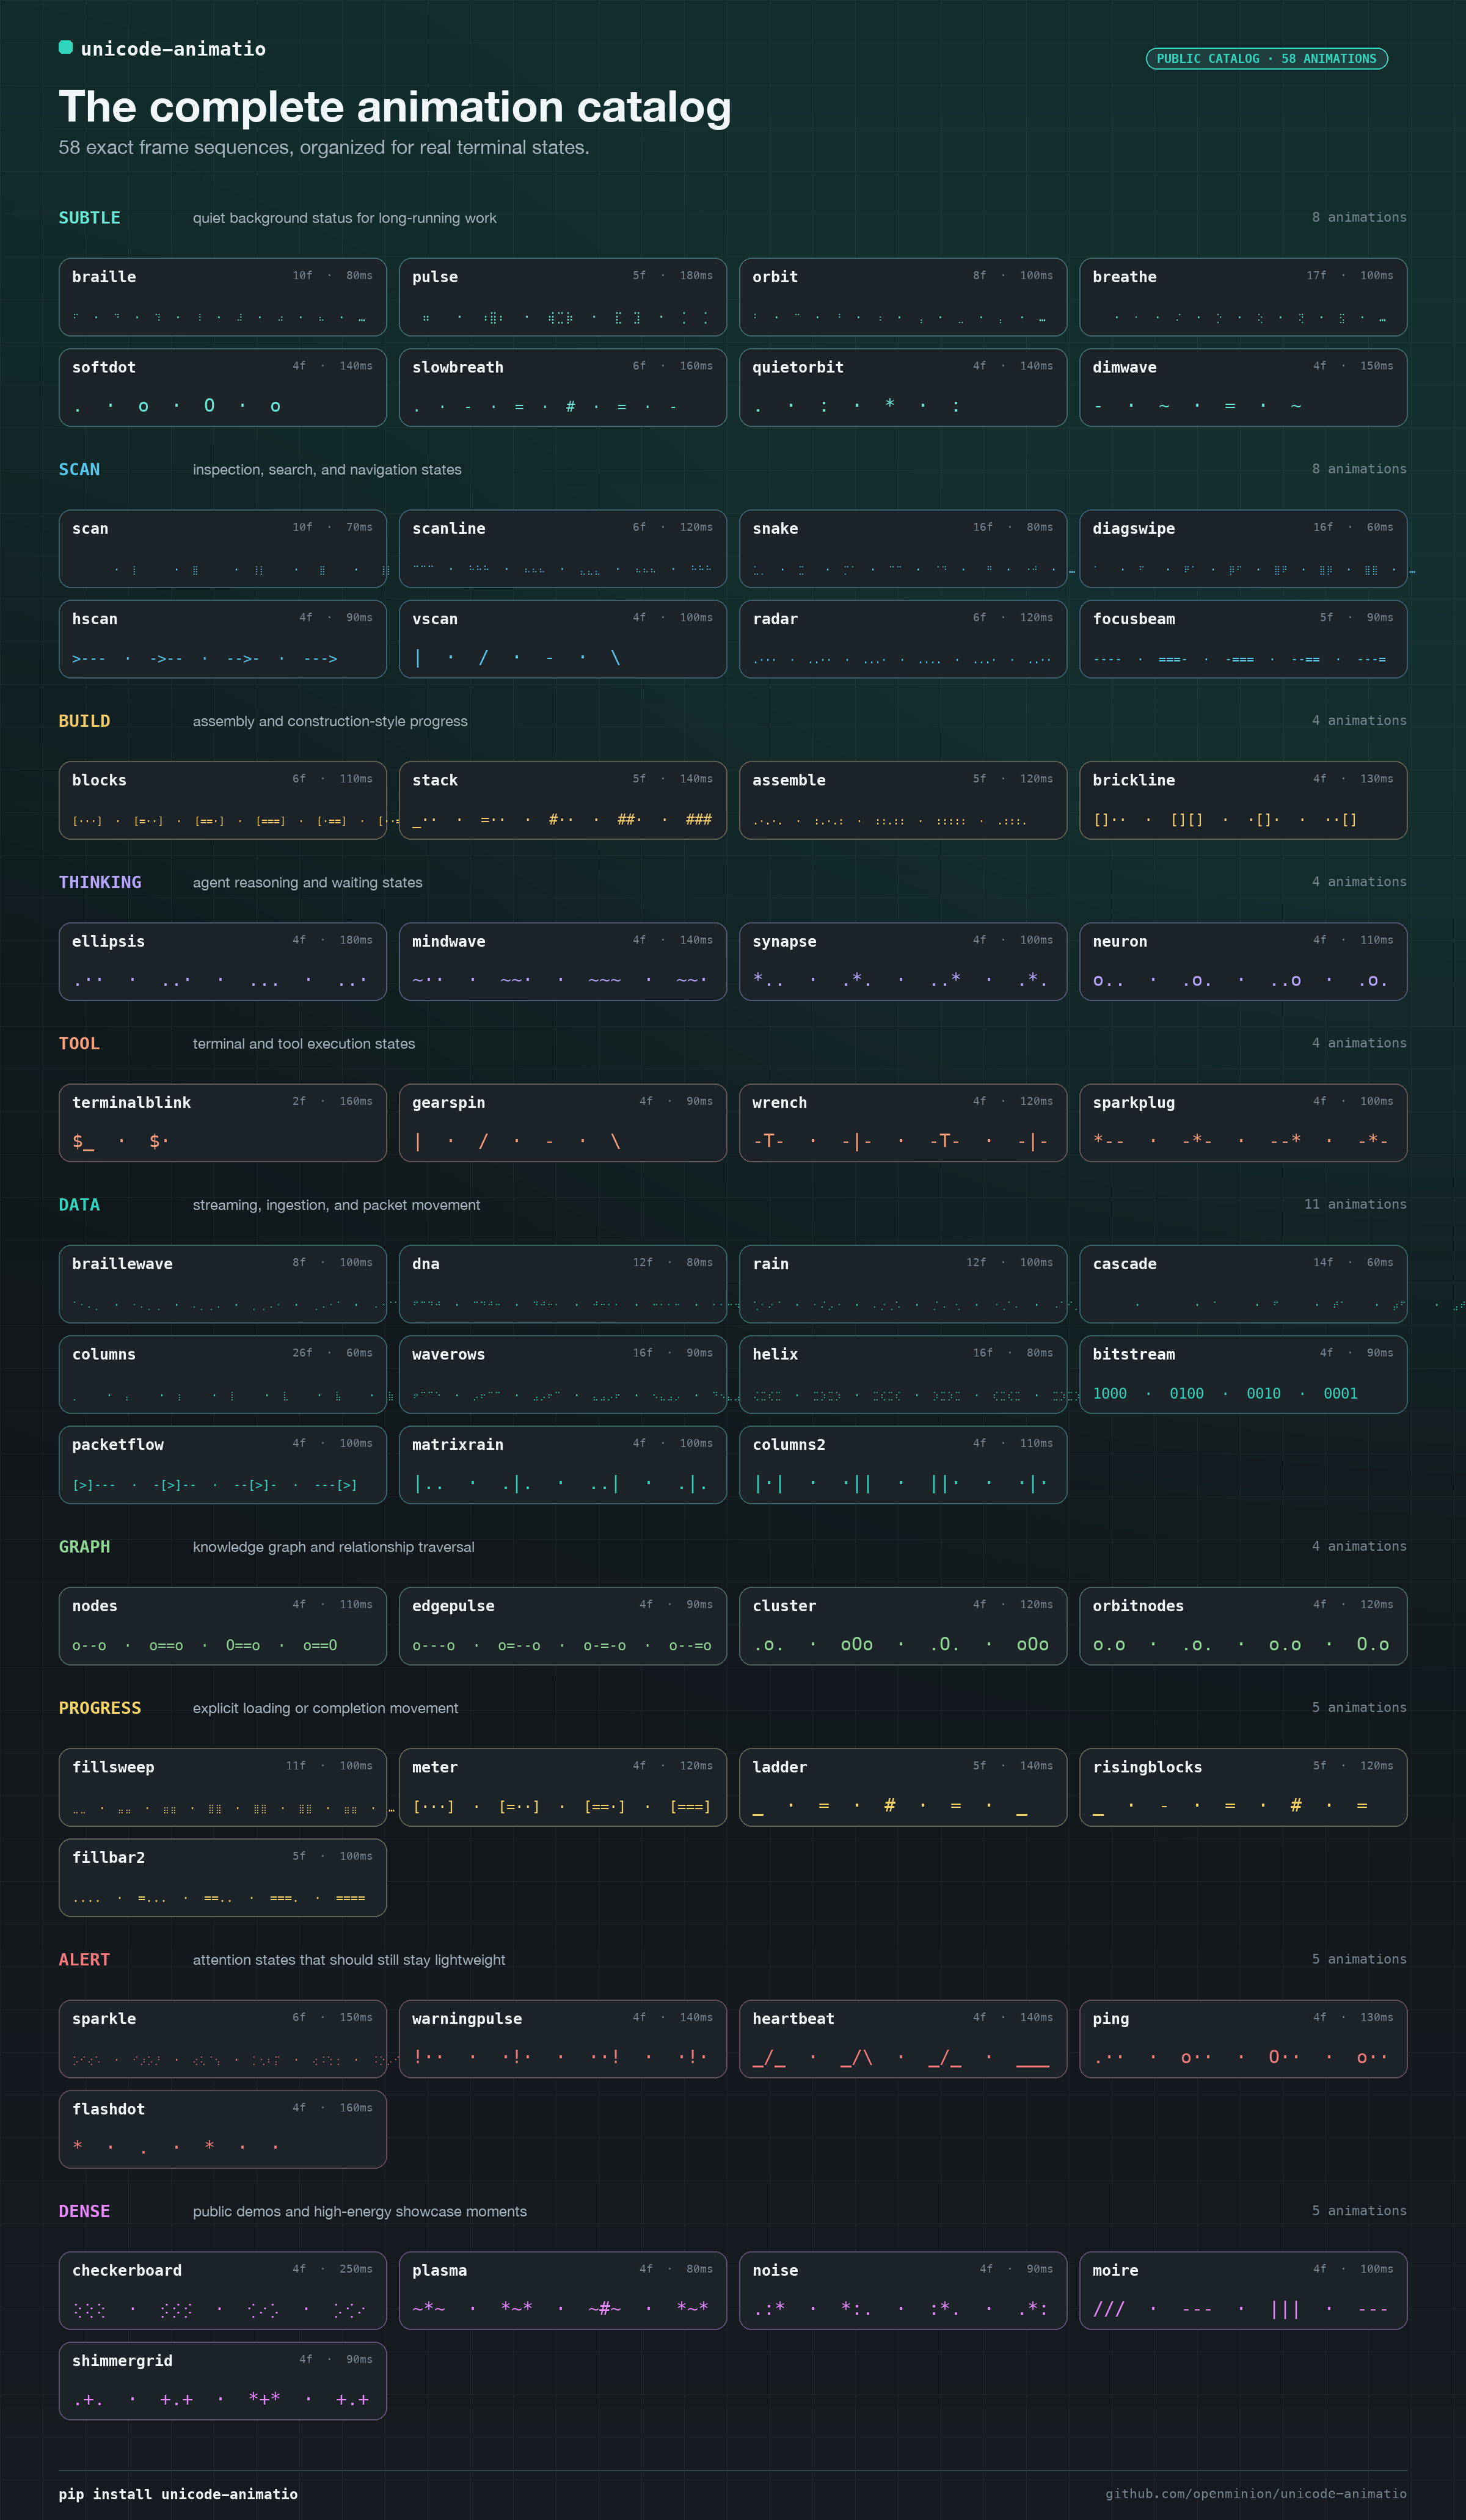The width and height of the screenshot is (1466, 2520).
Task: Open the breathe animation card
Action: (x=1243, y=297)
